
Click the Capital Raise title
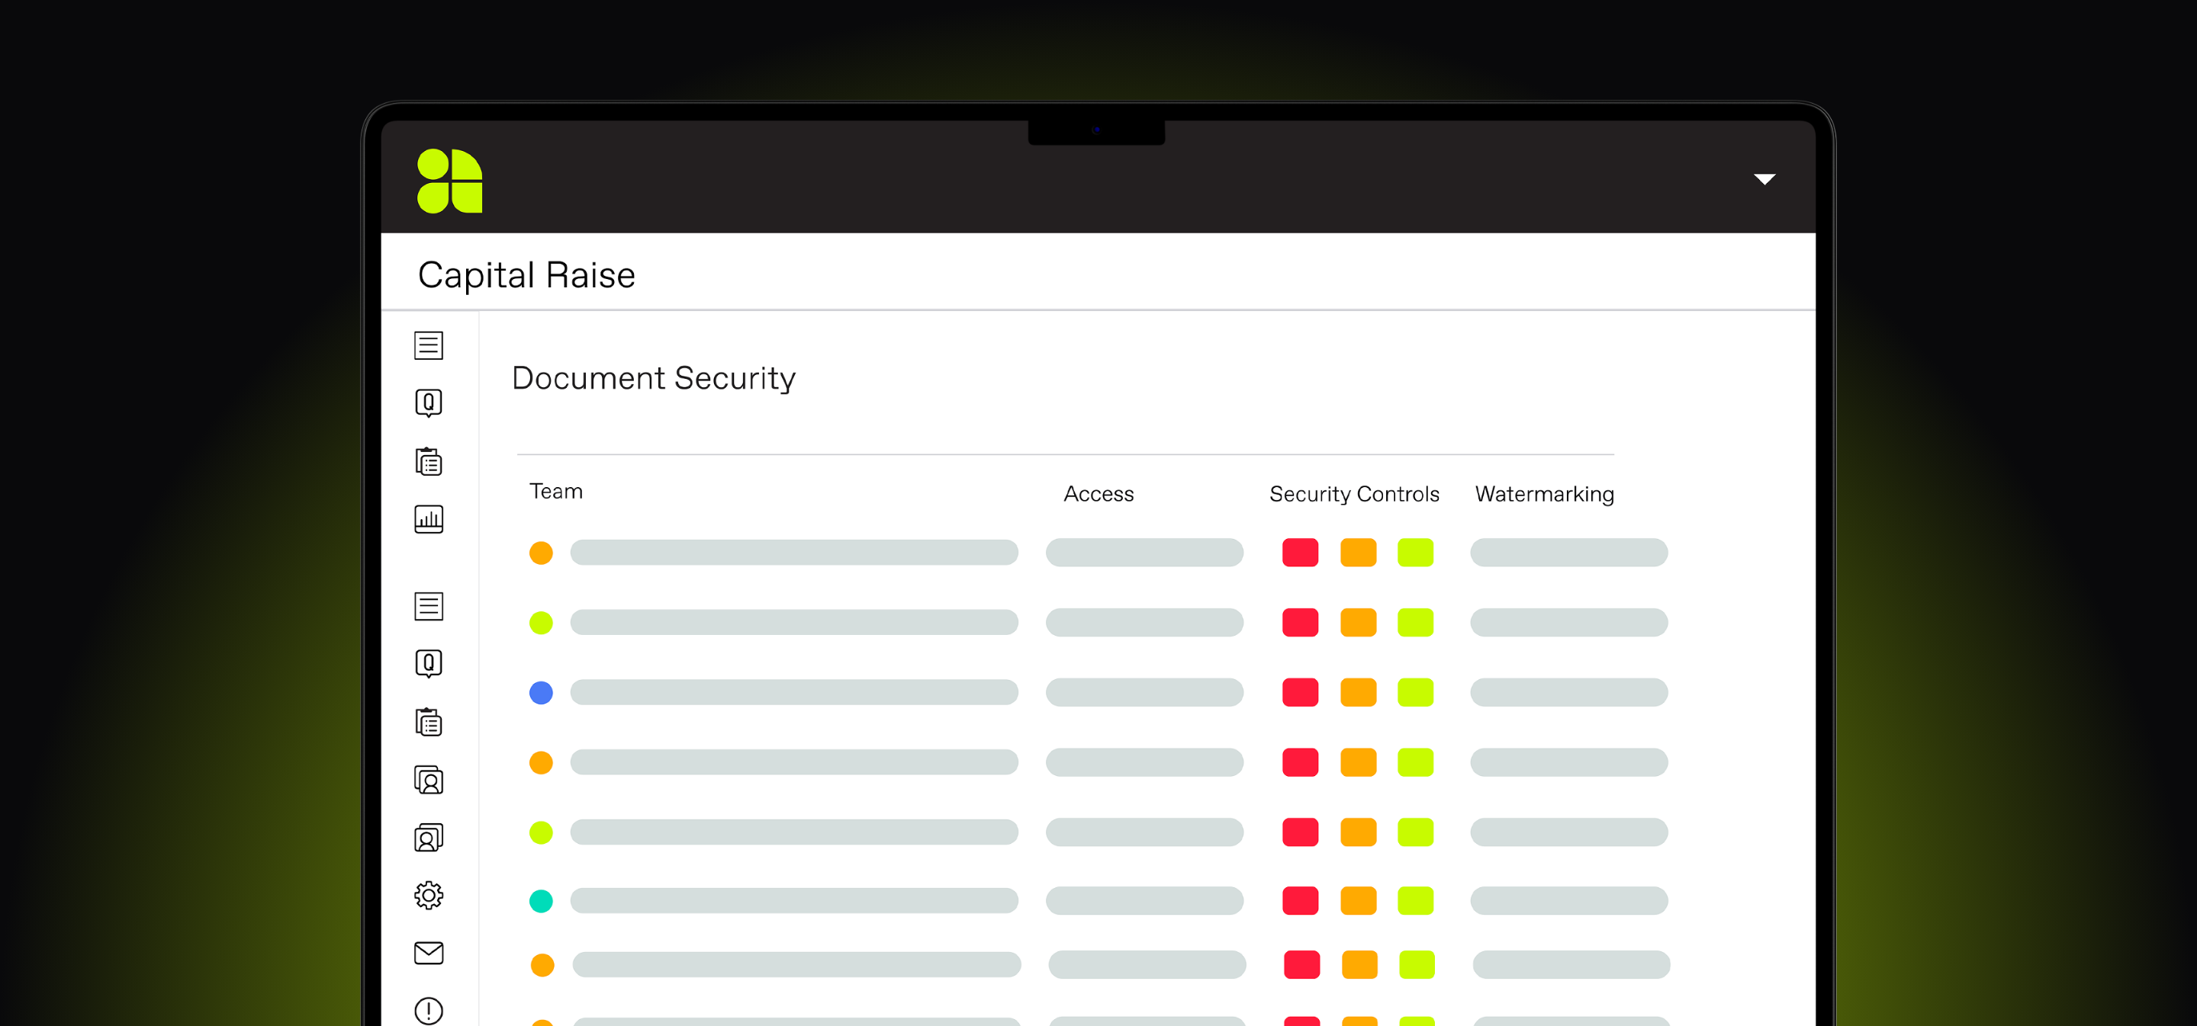point(526,275)
